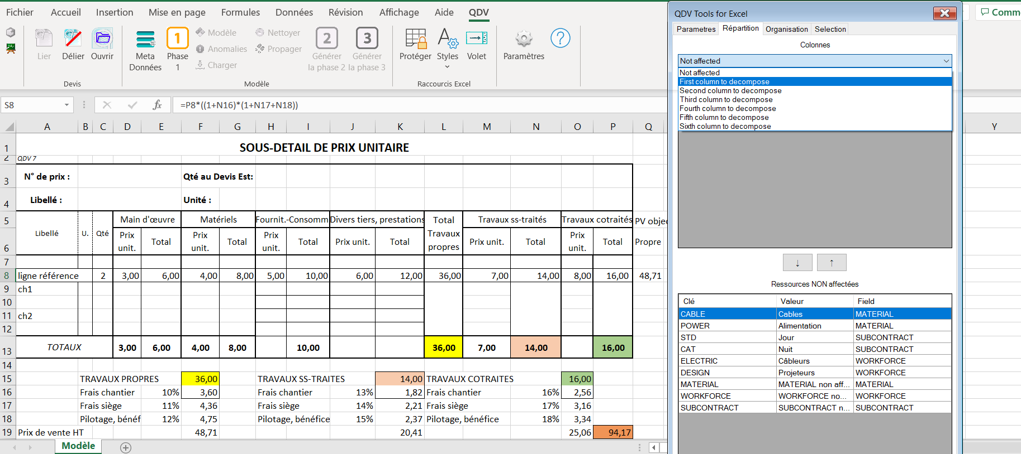The height and width of the screenshot is (454, 1021).
Task: Choose Third column to decompose option
Action: pos(815,99)
